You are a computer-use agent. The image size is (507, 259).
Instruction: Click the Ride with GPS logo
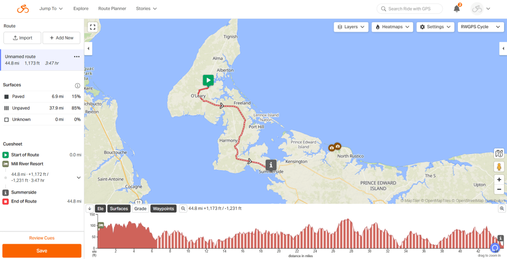click(23, 9)
